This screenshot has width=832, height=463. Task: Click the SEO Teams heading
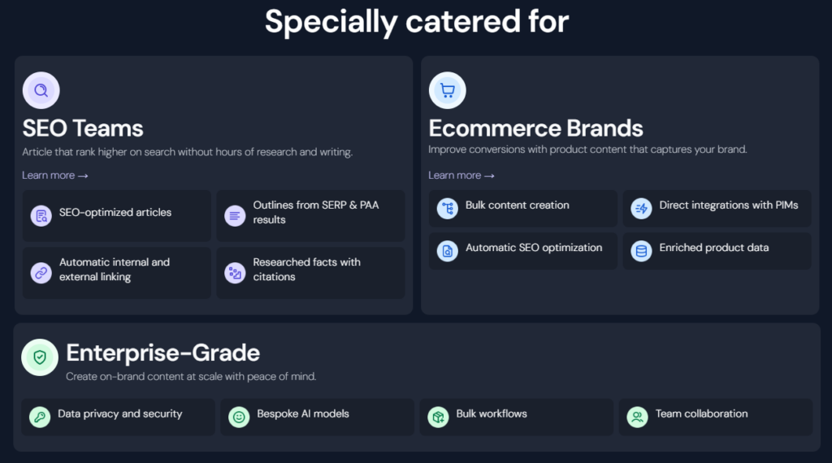click(83, 128)
